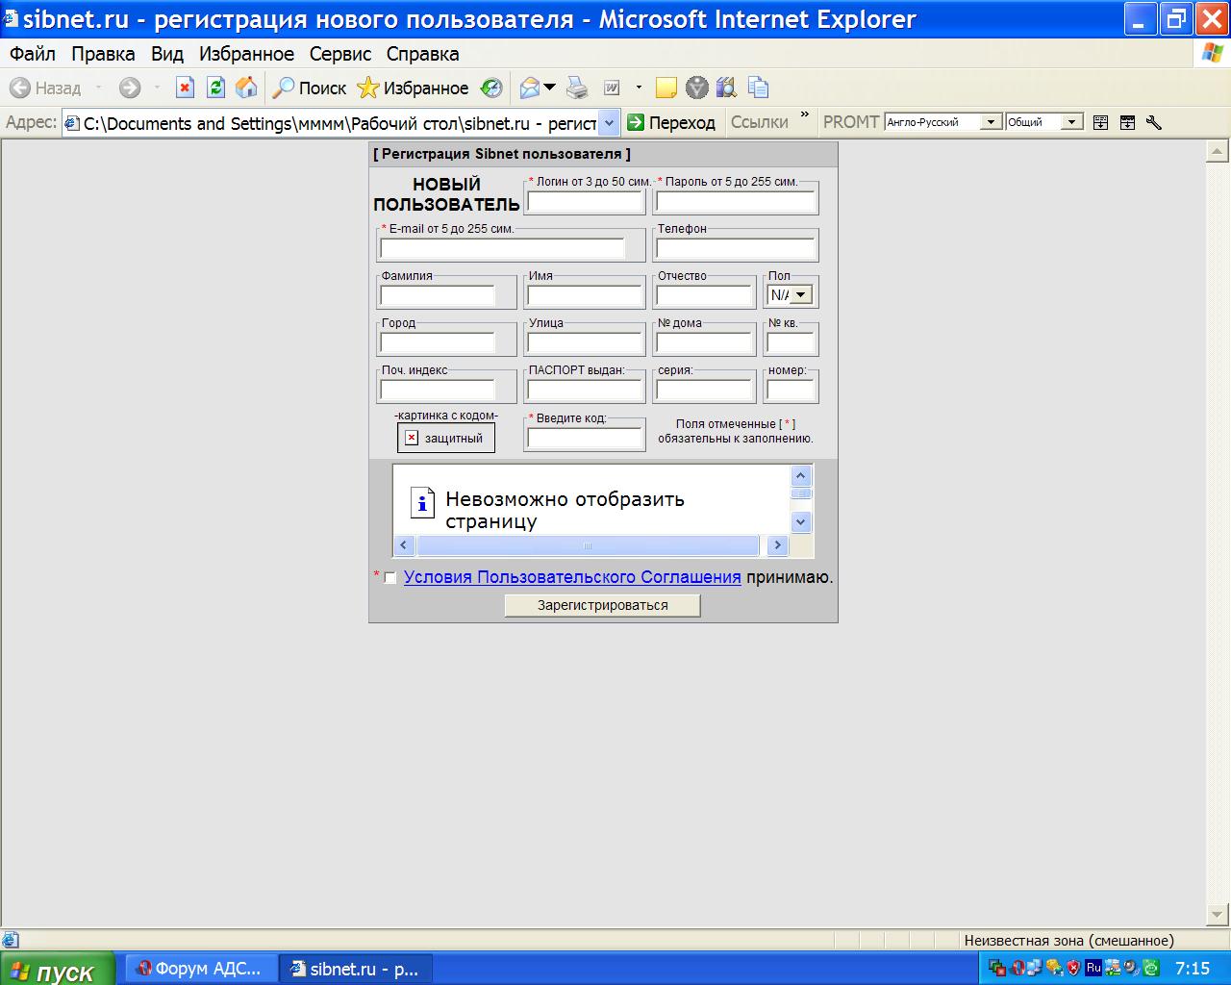This screenshot has width=1231, height=985.
Task: Click the E-mail input field
Action: (x=502, y=248)
